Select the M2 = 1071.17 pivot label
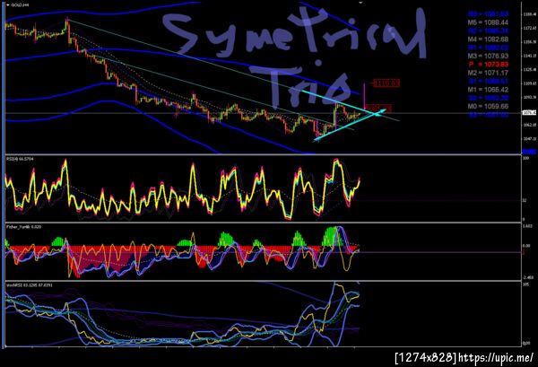 [x=488, y=73]
